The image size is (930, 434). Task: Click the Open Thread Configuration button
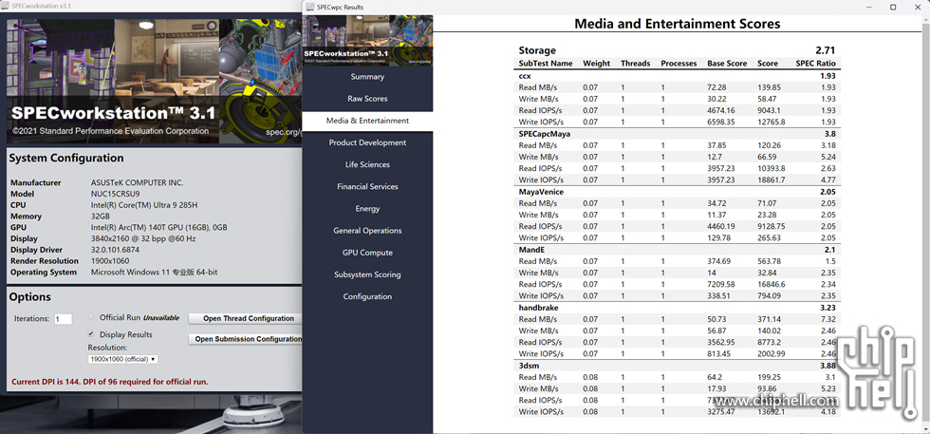(245, 318)
